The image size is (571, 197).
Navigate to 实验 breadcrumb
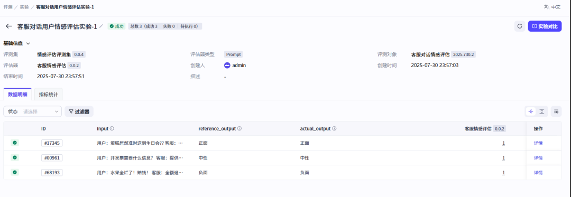coord(24,7)
